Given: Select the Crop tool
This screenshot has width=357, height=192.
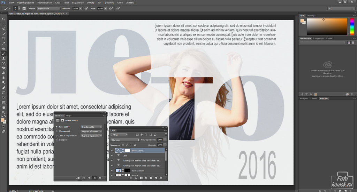Looking at the screenshot, I should pyautogui.click(x=3, y=38).
